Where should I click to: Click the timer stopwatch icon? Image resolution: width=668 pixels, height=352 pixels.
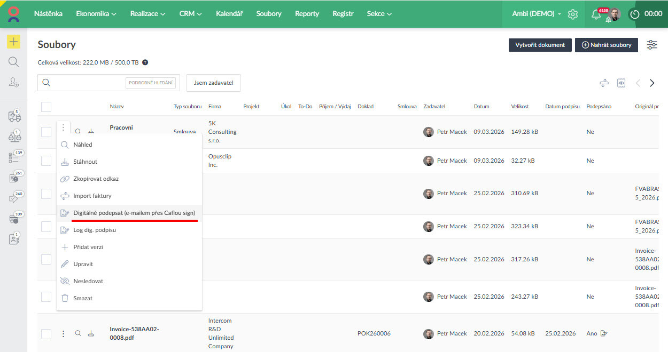[635, 14]
